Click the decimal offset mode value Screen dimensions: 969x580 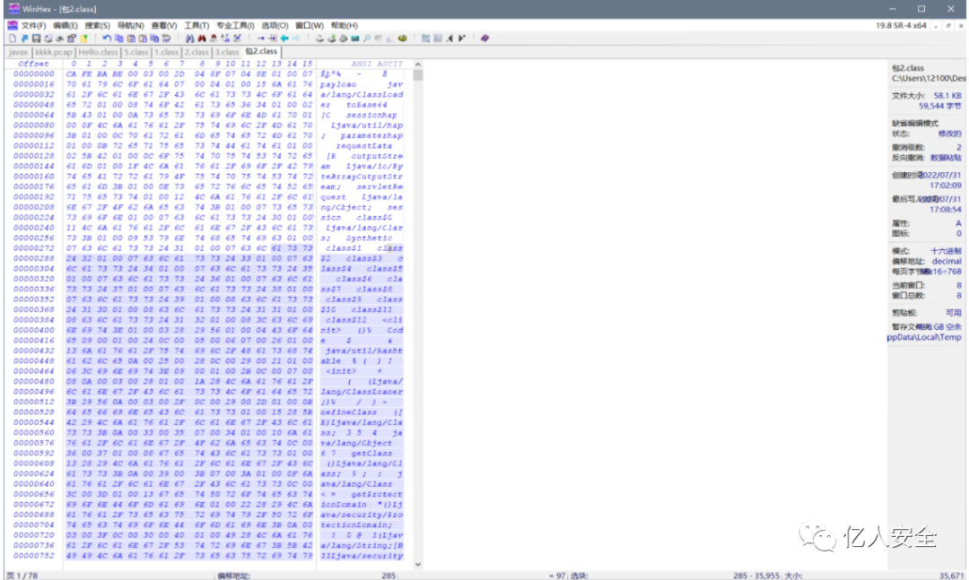(947, 261)
